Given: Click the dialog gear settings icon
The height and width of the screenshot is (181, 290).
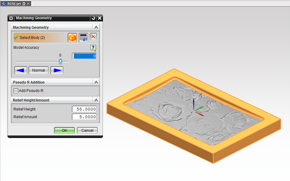Looking at the screenshot, I should [x=11, y=18].
